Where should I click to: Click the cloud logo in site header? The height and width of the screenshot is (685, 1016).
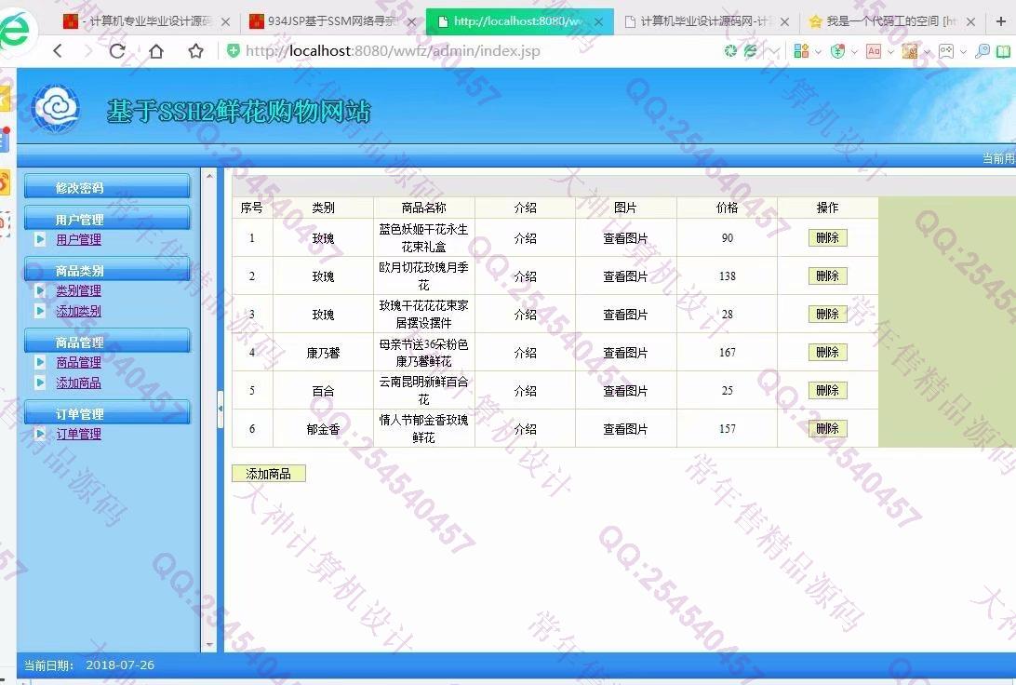[x=57, y=108]
